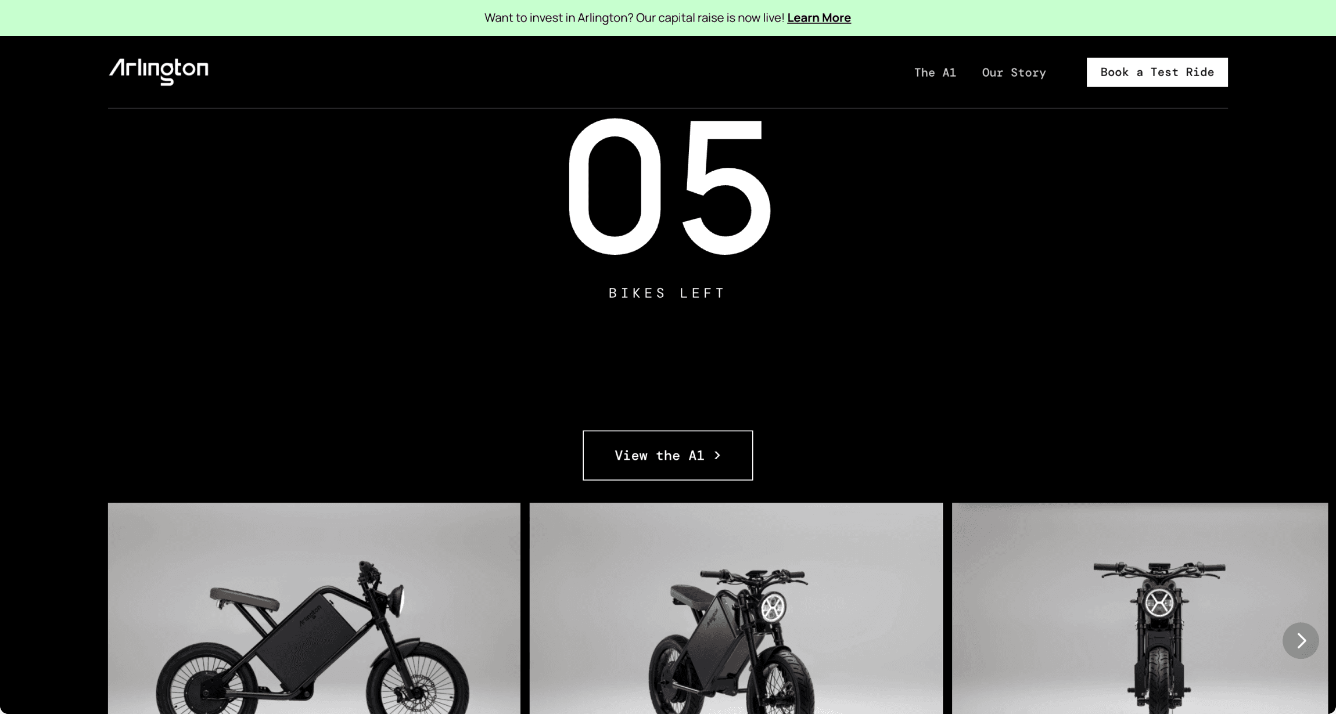Open the Our Story nav item
The width and height of the screenshot is (1336, 714).
(x=1014, y=73)
